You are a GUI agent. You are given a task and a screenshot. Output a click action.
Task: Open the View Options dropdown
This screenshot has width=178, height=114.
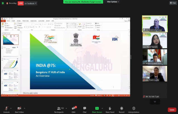pyautogui.click(x=113, y=2)
